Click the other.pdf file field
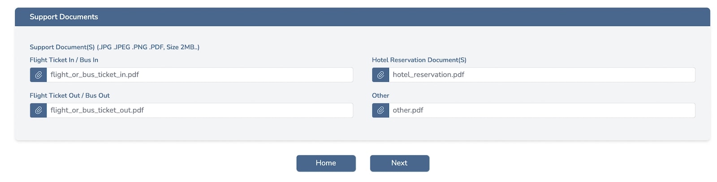 pos(542,110)
